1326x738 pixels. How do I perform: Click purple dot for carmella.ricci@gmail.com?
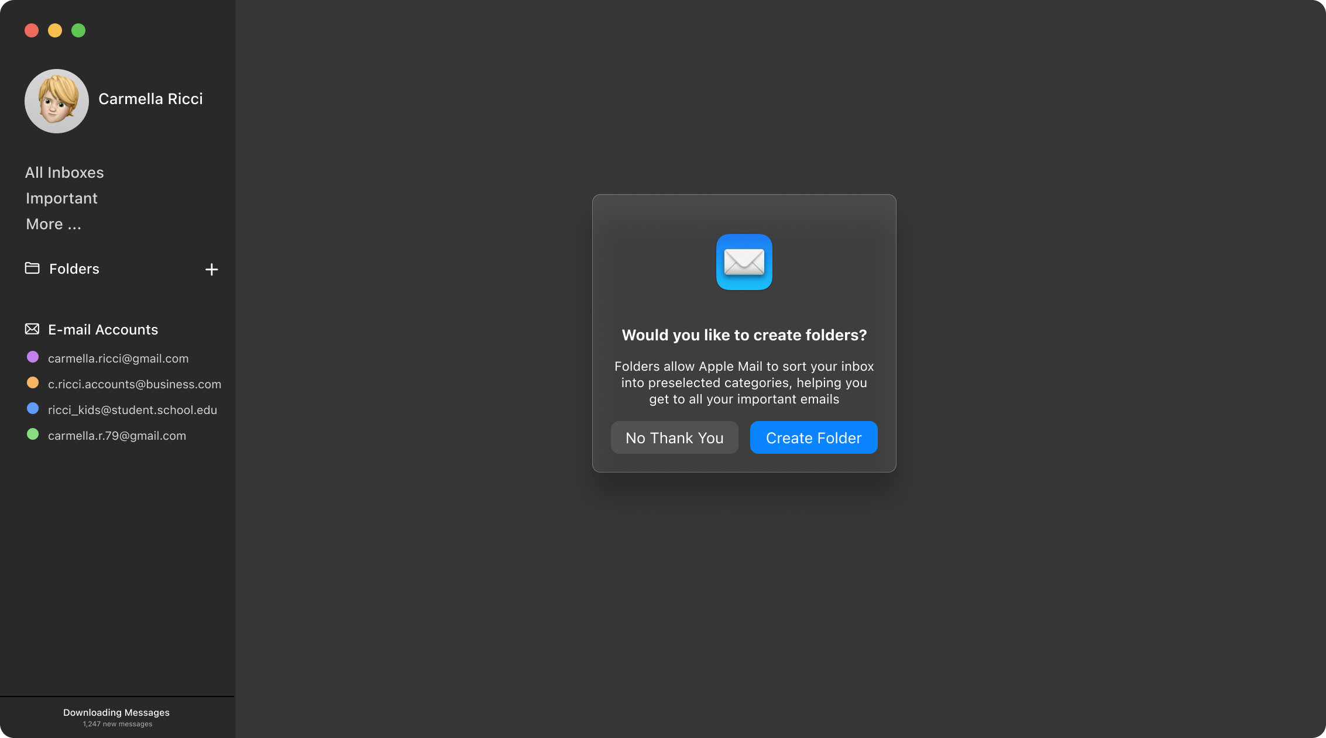(x=33, y=357)
